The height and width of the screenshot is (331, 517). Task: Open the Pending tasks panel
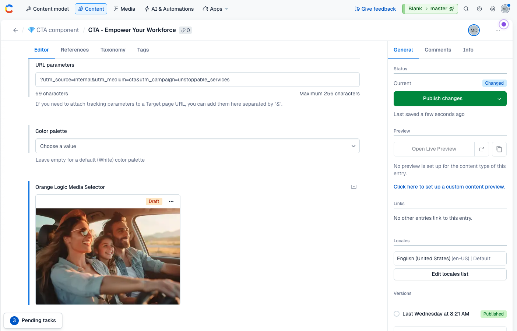click(x=33, y=320)
